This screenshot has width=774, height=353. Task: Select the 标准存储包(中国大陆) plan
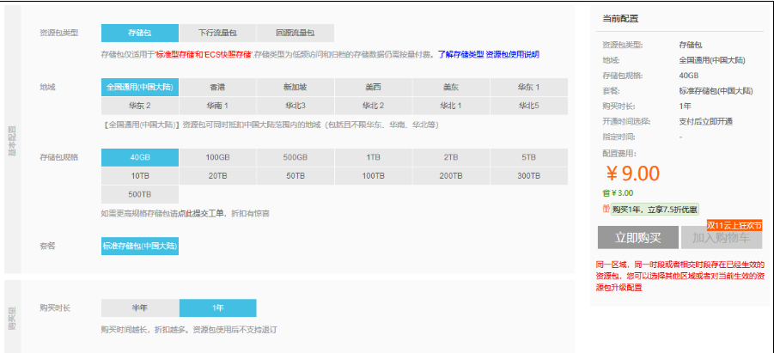pos(140,246)
